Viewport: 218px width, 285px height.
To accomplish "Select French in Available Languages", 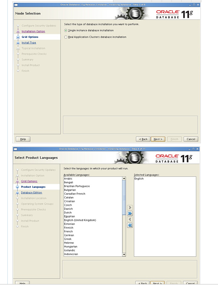I will point(93,232).
